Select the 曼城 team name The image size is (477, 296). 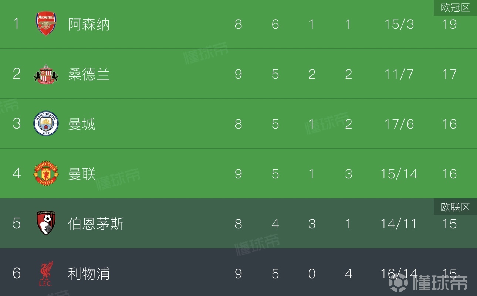click(x=82, y=124)
